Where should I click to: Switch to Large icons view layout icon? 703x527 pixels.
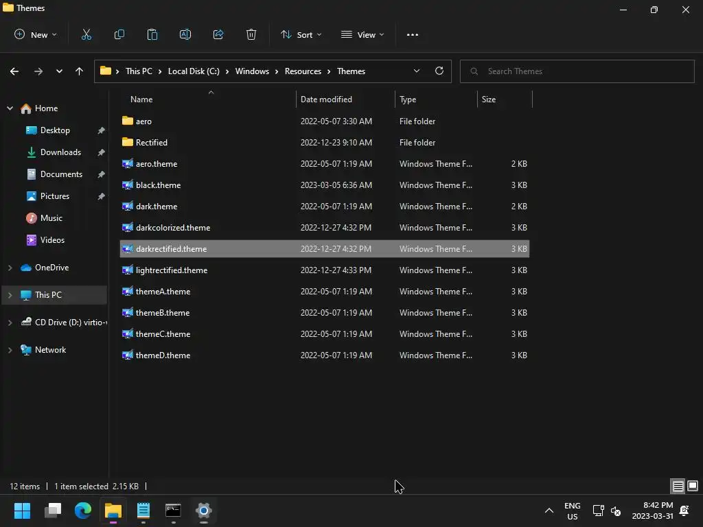click(693, 486)
